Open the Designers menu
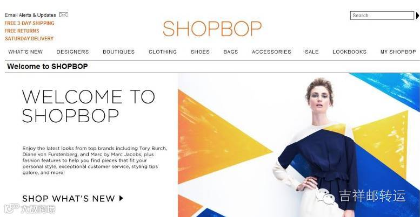The height and width of the screenshot is (217, 420). coord(72,52)
